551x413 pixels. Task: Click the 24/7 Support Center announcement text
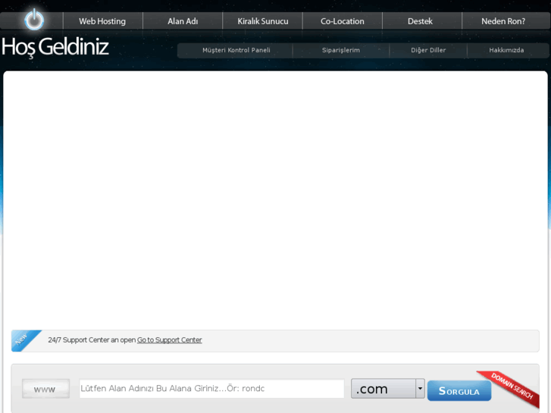point(92,340)
